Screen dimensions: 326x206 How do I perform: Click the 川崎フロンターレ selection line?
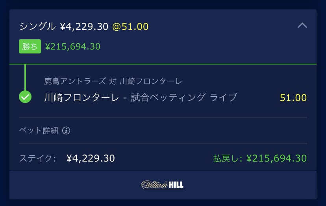click(x=141, y=97)
